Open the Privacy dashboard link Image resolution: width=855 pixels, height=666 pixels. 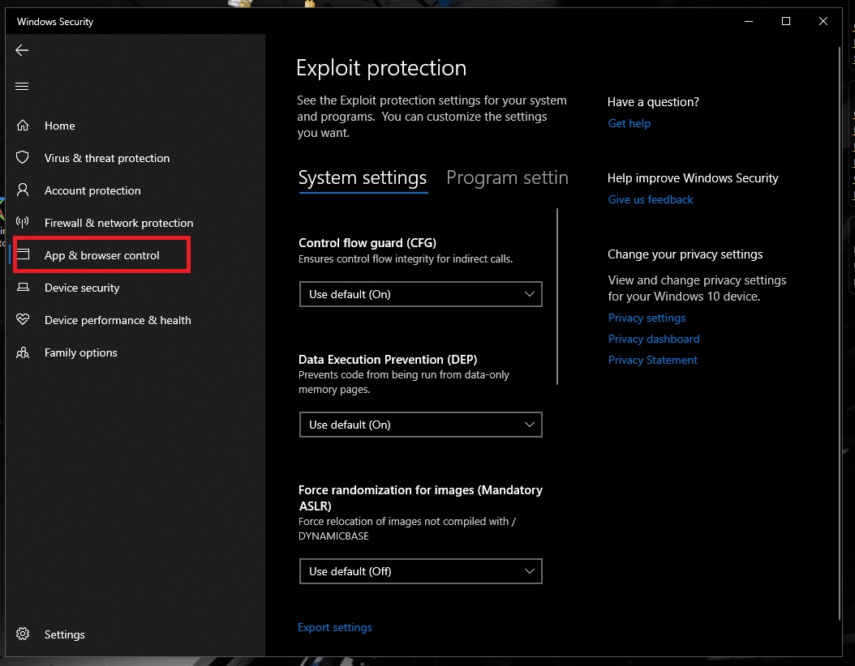click(x=654, y=339)
